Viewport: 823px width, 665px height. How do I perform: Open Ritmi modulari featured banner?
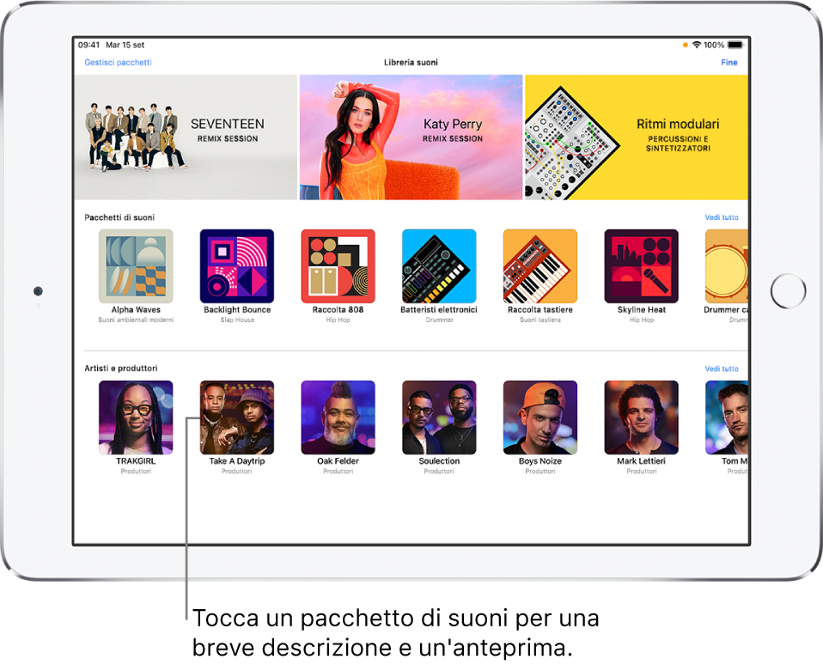point(636,137)
